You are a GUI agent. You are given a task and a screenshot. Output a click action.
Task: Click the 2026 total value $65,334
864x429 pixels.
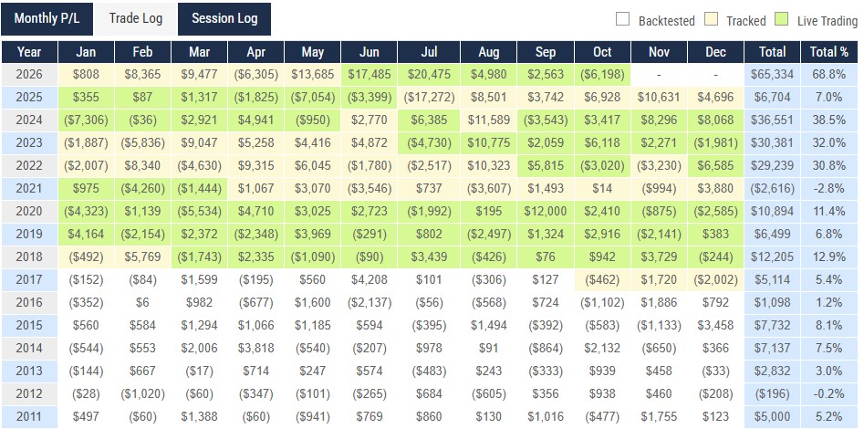tap(772, 75)
